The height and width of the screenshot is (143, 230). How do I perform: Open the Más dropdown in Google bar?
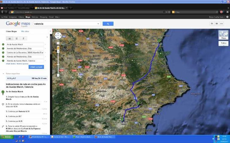click(57, 17)
